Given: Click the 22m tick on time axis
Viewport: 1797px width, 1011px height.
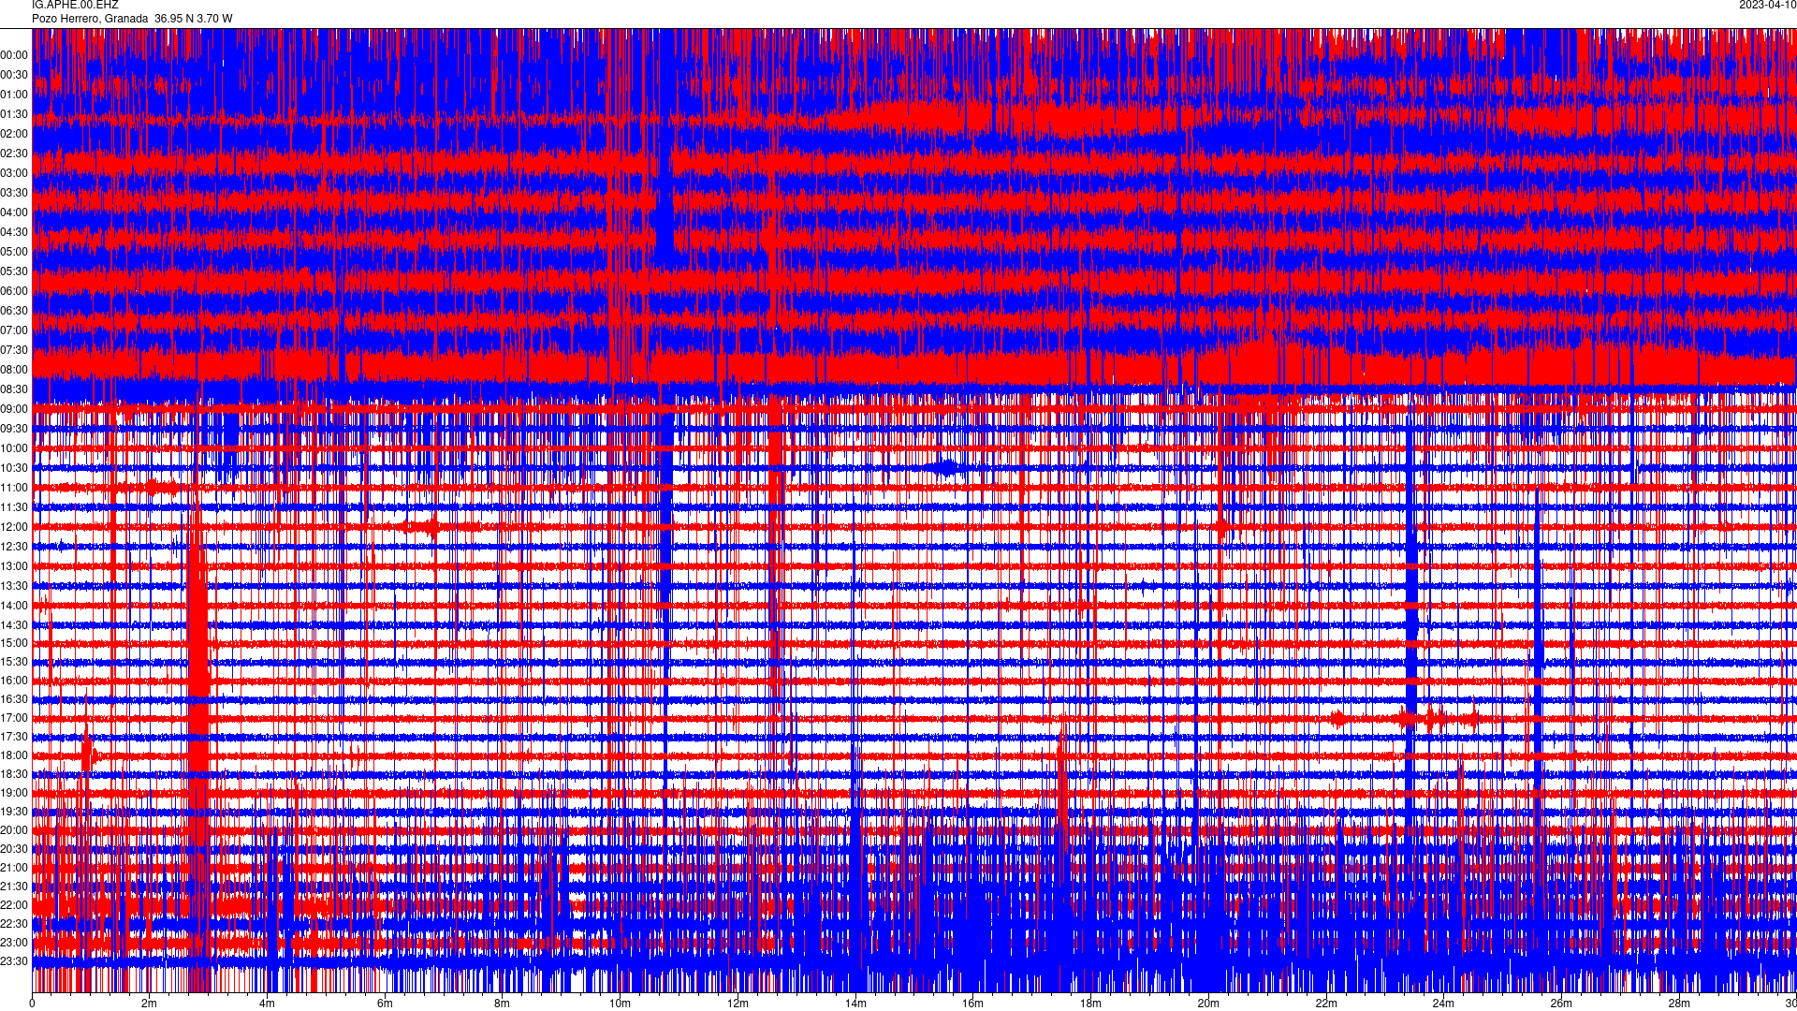Looking at the screenshot, I should click(1326, 1004).
